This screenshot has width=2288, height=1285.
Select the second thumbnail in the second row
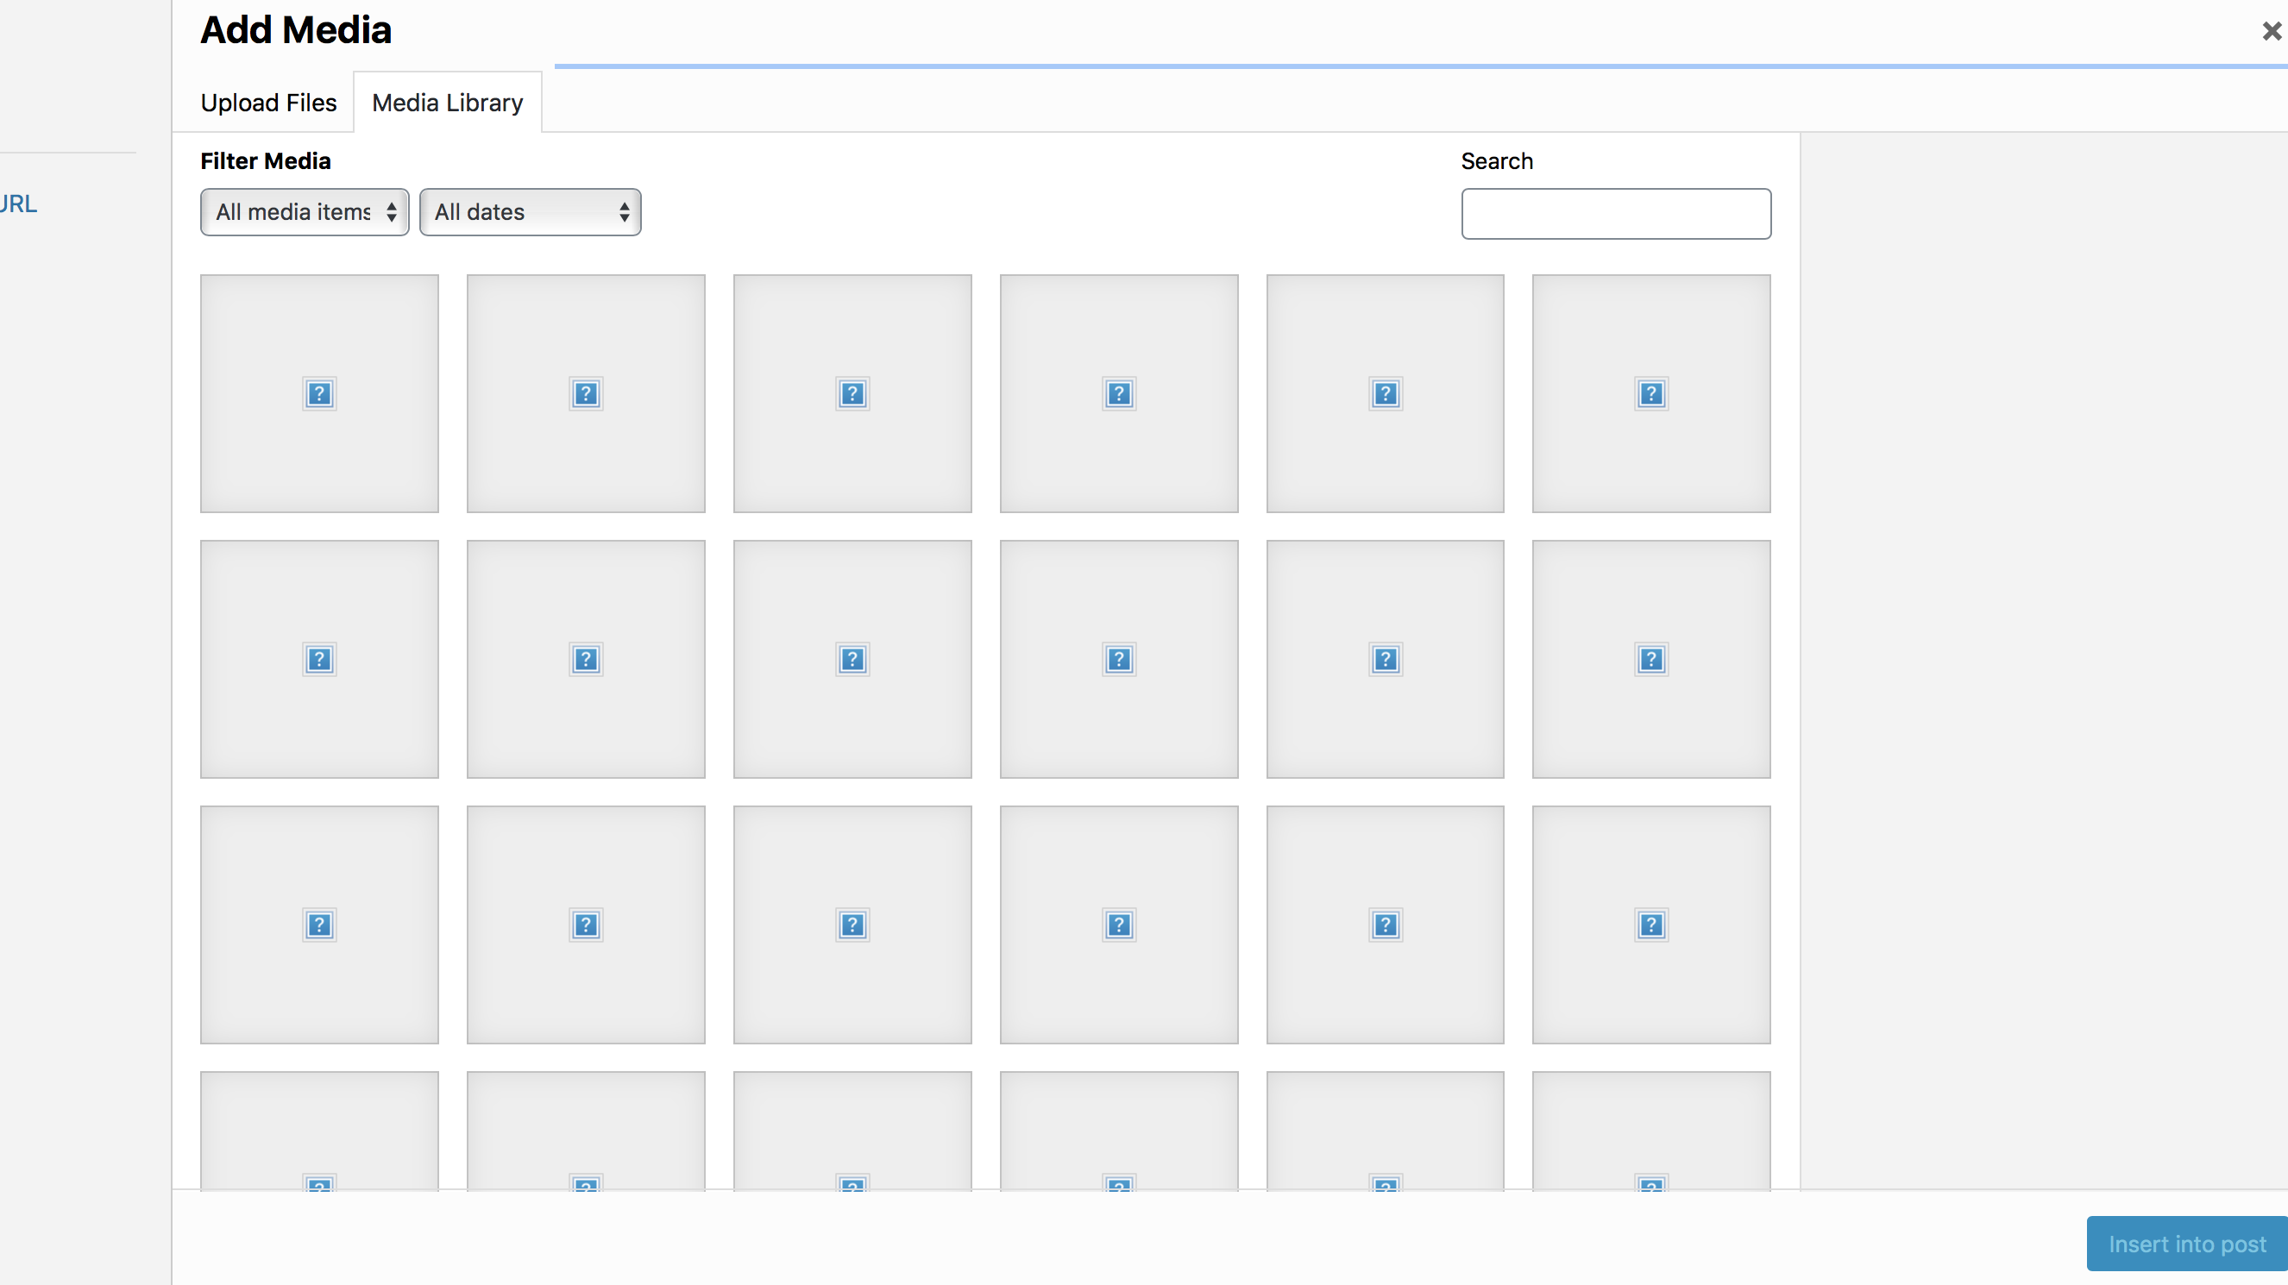(x=586, y=660)
